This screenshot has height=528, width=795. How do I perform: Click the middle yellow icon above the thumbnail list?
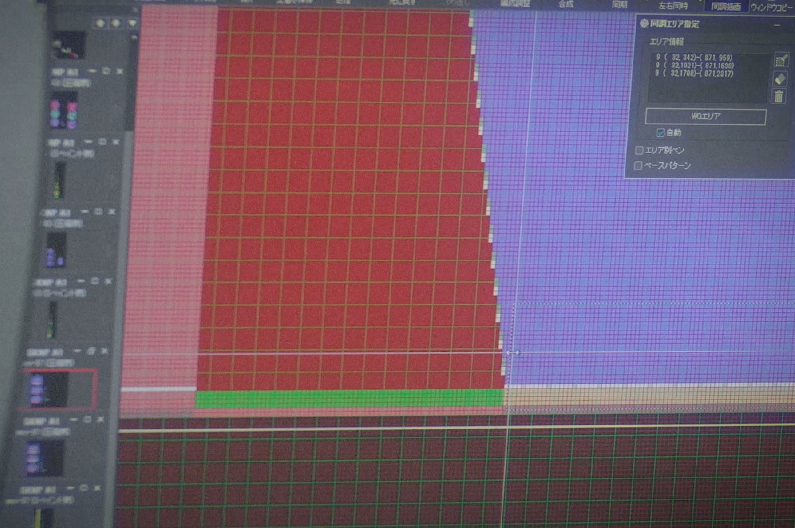pos(116,23)
